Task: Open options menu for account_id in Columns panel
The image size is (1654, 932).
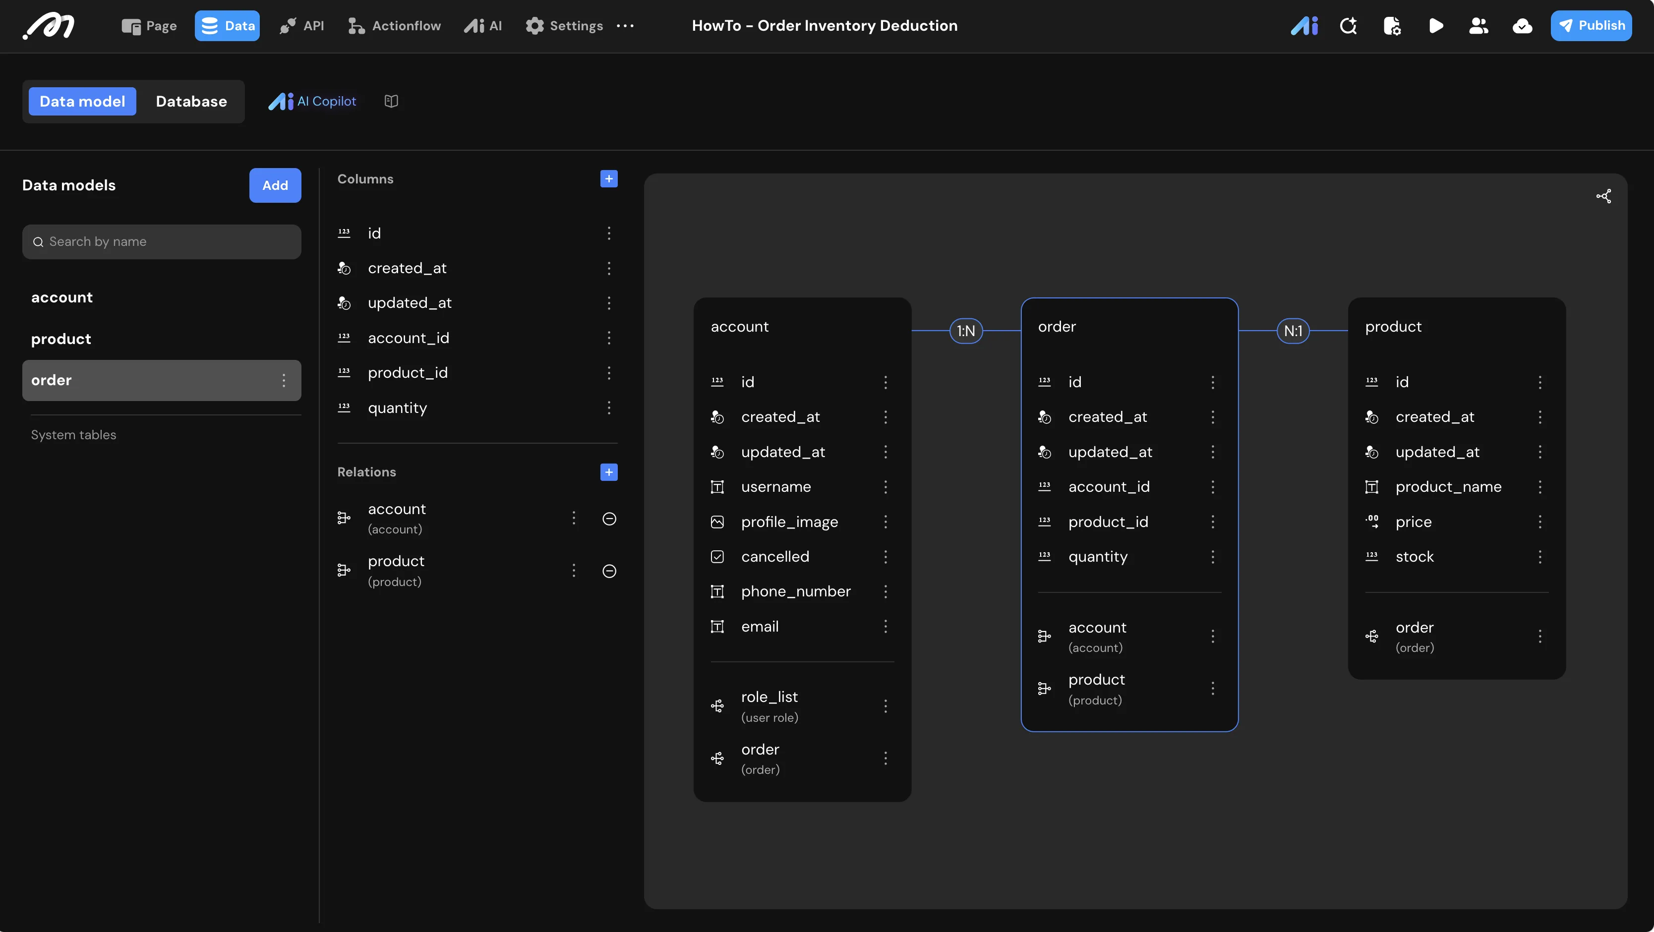Action: point(609,338)
